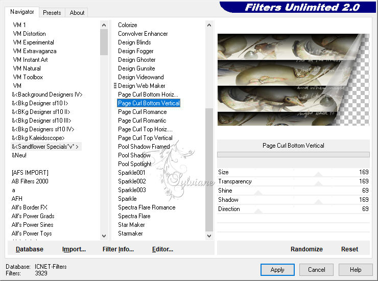
Task: Choose the Pool Spotlight filter
Action: (x=134, y=164)
